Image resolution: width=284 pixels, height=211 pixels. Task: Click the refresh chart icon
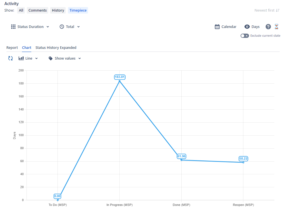10,58
